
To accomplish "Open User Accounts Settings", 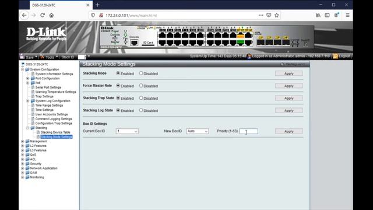I will pyautogui.click(x=51, y=114).
